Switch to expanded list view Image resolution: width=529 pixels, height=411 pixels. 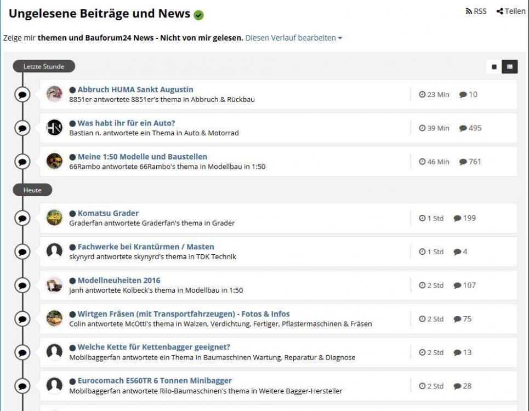point(510,67)
